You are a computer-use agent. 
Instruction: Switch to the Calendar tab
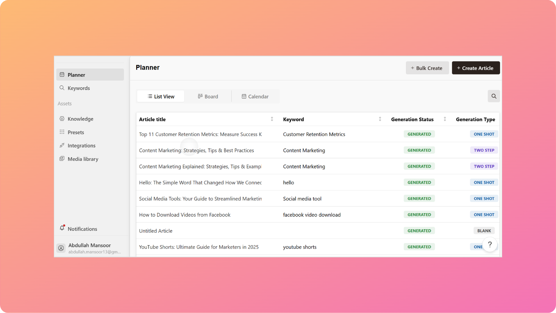point(255,96)
